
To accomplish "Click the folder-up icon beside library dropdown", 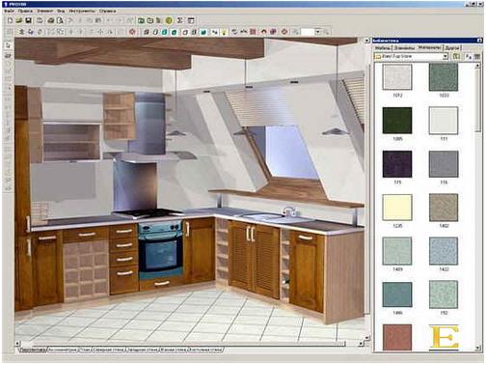I will click(x=456, y=57).
